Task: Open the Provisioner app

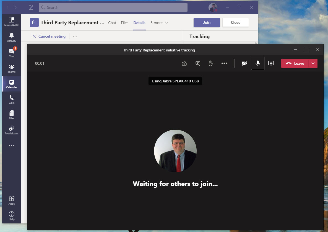Action: coord(12,130)
